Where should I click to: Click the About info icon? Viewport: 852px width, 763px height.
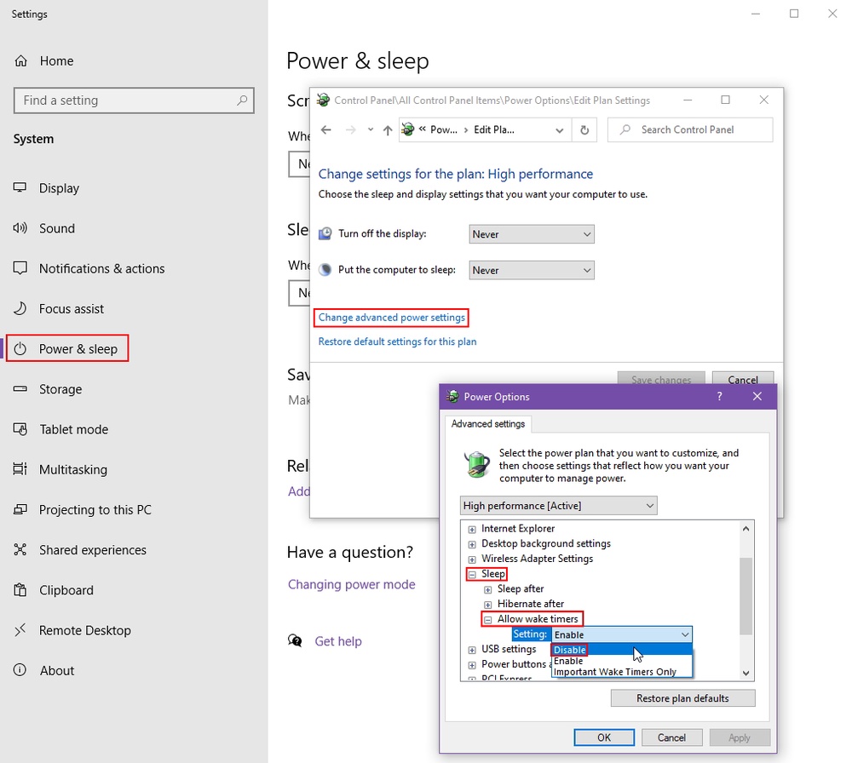tap(20, 670)
